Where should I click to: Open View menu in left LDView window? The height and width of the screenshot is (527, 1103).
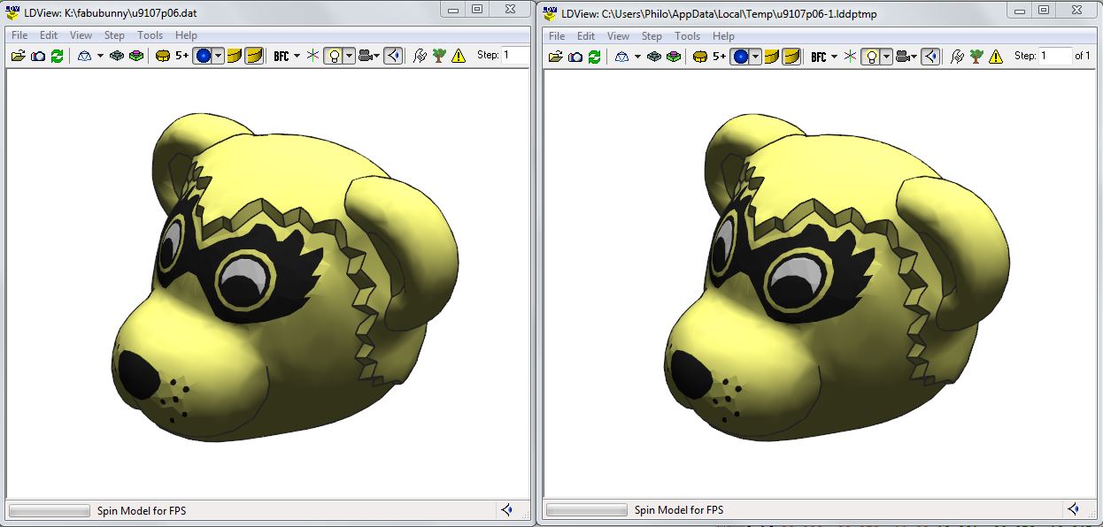(x=81, y=35)
